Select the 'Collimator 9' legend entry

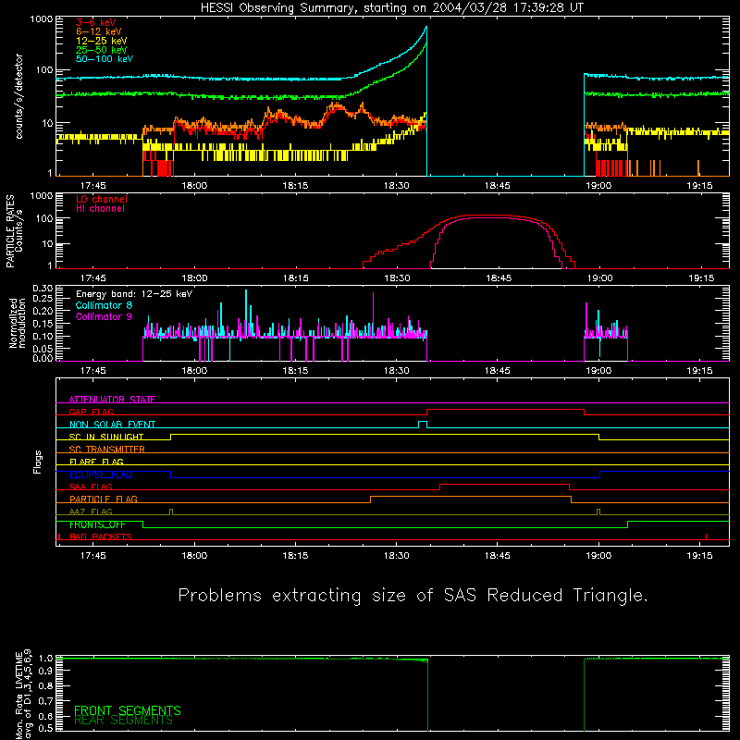click(x=104, y=316)
